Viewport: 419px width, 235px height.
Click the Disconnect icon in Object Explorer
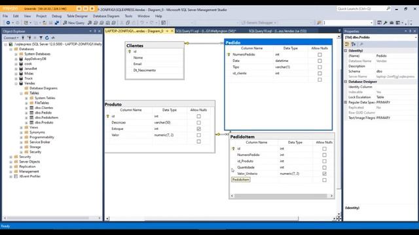[29, 38]
